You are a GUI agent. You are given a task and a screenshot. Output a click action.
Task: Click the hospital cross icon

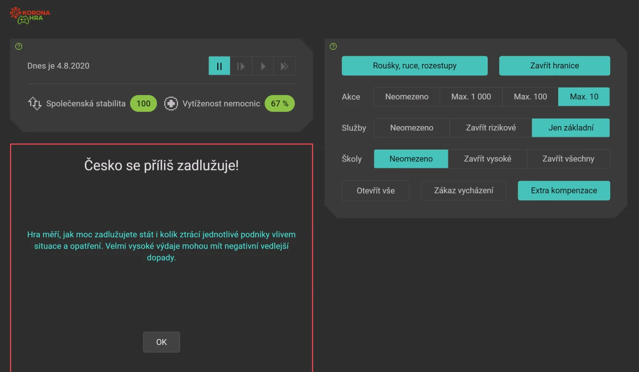click(x=171, y=103)
